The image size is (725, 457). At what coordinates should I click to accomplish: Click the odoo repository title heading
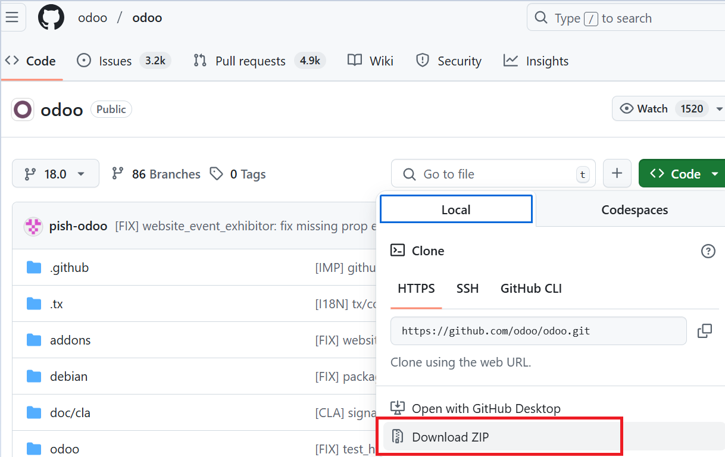pos(61,109)
